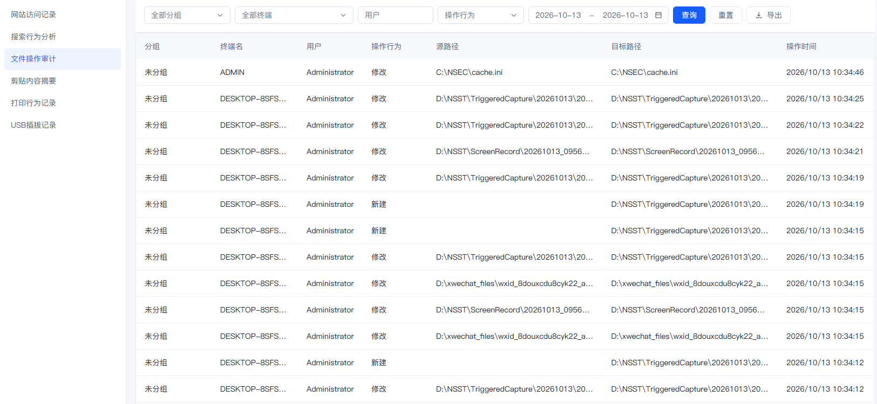Expand the 全部终端 terminal dropdown

294,15
